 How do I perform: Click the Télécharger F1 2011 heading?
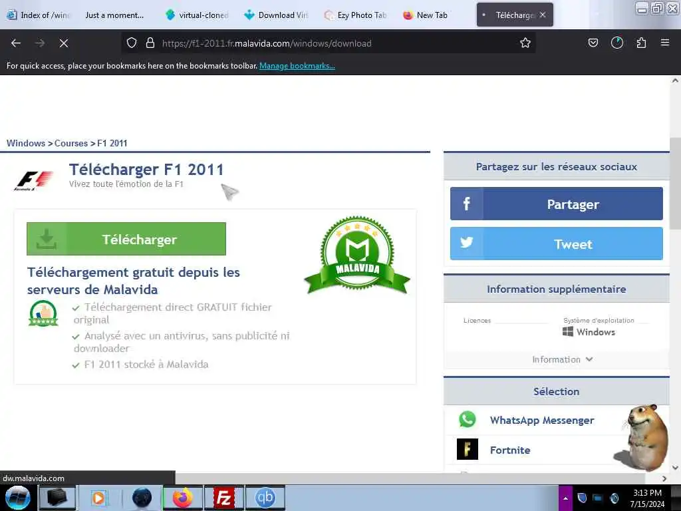(146, 170)
